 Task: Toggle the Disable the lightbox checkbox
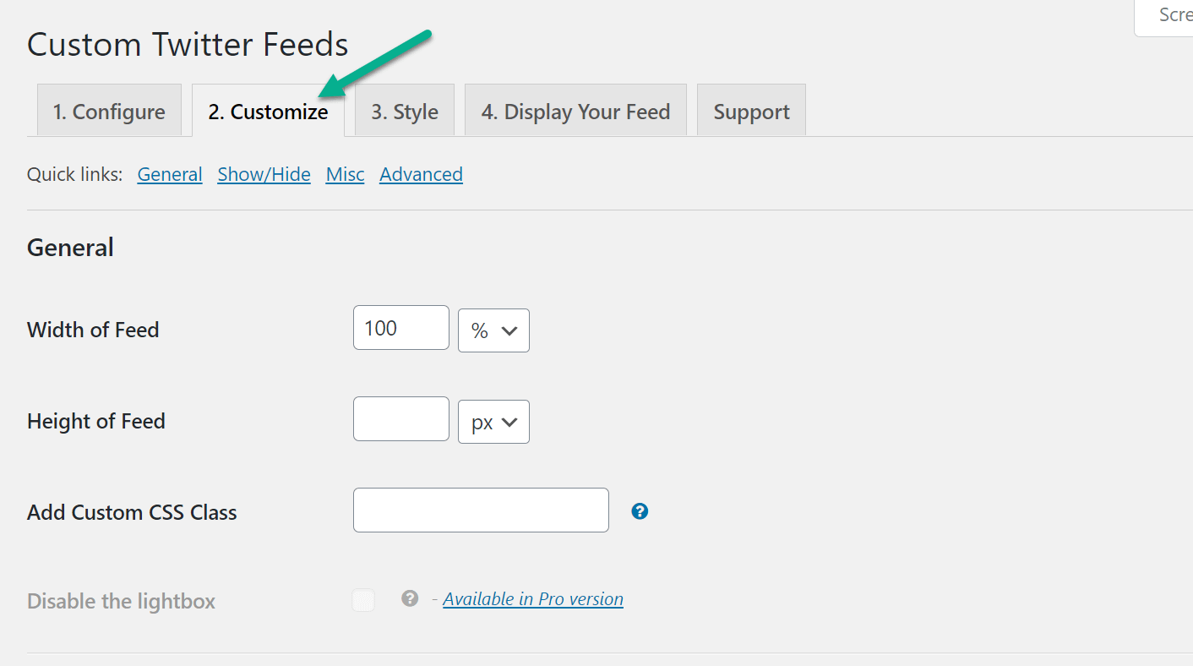363,600
